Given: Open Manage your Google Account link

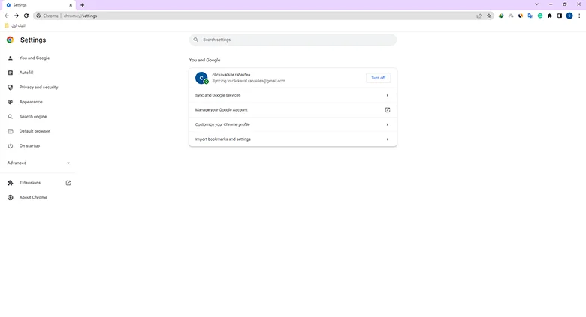Looking at the screenshot, I should (x=293, y=110).
